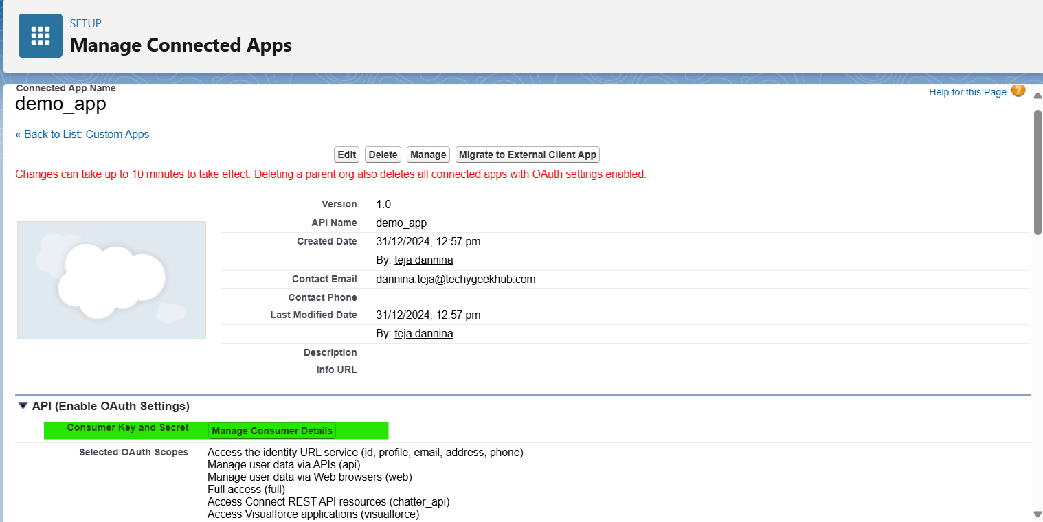The width and height of the screenshot is (1043, 522).
Task: Click the Manage Connected Apps page title
Action: pos(181,45)
